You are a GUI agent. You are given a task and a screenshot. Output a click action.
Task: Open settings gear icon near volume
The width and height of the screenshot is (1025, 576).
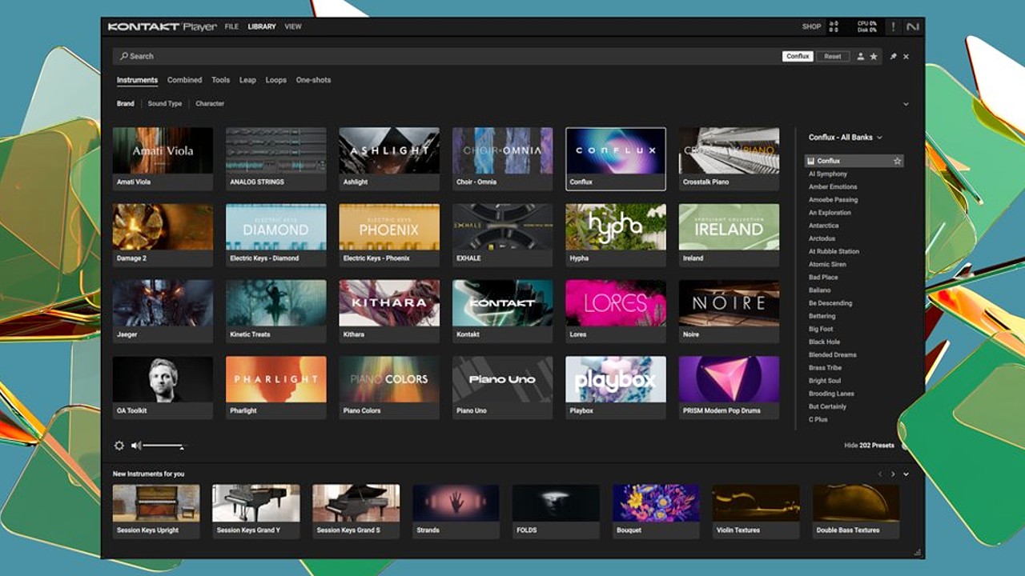pos(119,446)
